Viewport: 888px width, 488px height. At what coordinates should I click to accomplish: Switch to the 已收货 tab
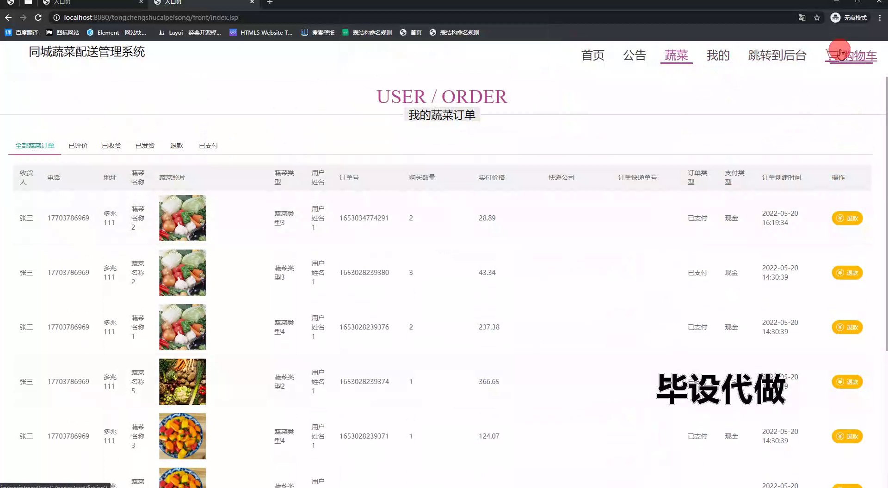pyautogui.click(x=111, y=146)
